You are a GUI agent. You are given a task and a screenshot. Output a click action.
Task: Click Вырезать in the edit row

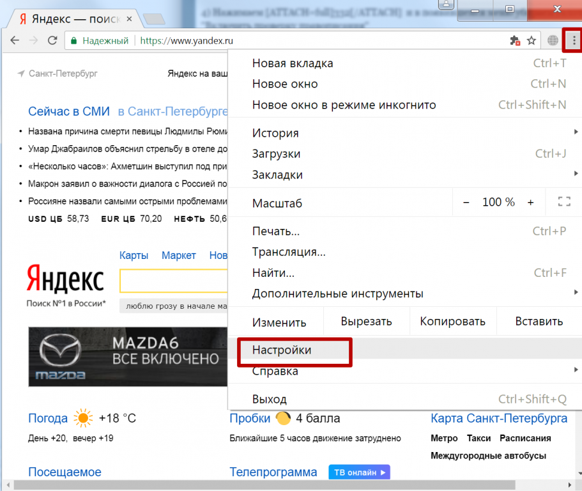coord(366,321)
